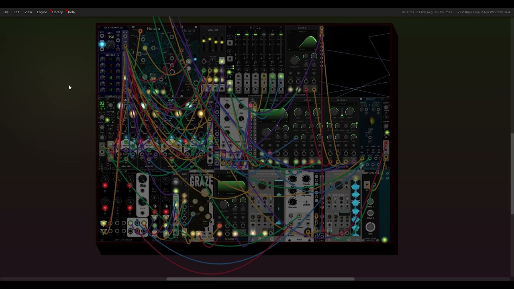Click the BPM LFO MULTIPLY display
The width and height of the screenshot is (514, 289).
click(363, 105)
